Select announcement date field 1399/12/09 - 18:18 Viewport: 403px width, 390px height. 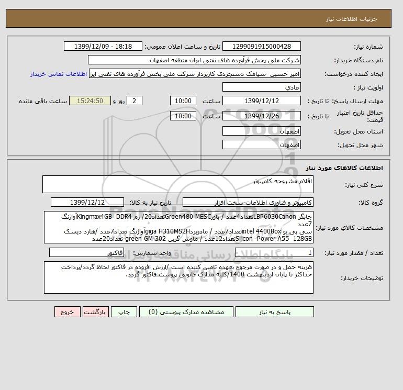[103, 46]
